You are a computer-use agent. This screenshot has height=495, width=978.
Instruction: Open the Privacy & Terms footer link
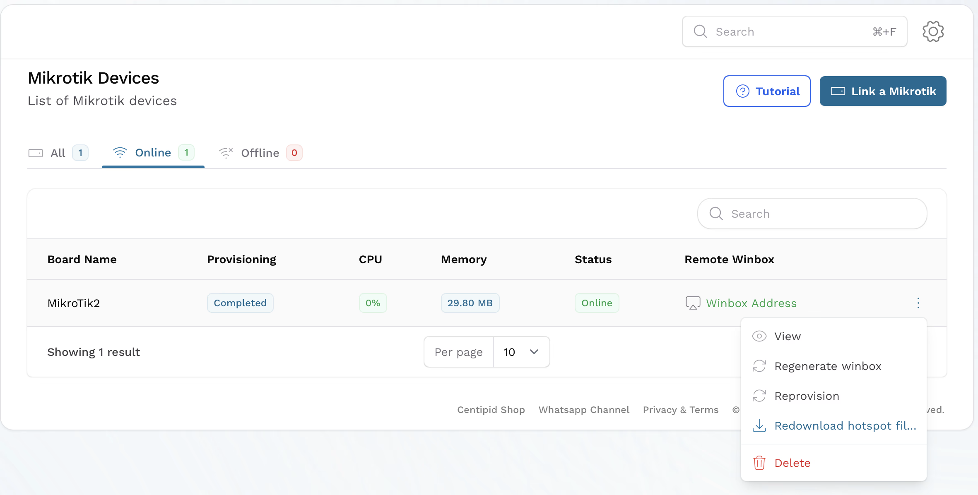680,410
